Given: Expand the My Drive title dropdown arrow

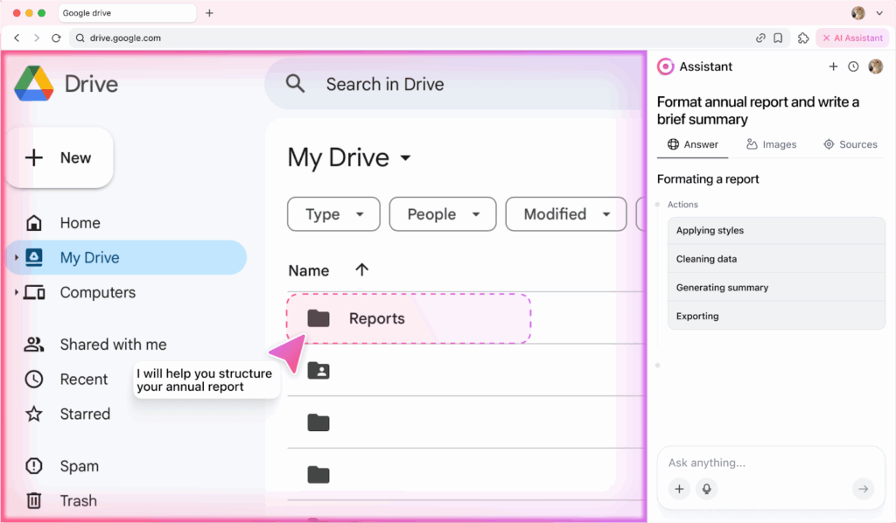Looking at the screenshot, I should pos(405,158).
